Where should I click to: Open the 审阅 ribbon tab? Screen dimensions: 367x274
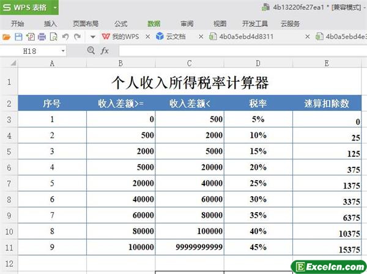187,24
